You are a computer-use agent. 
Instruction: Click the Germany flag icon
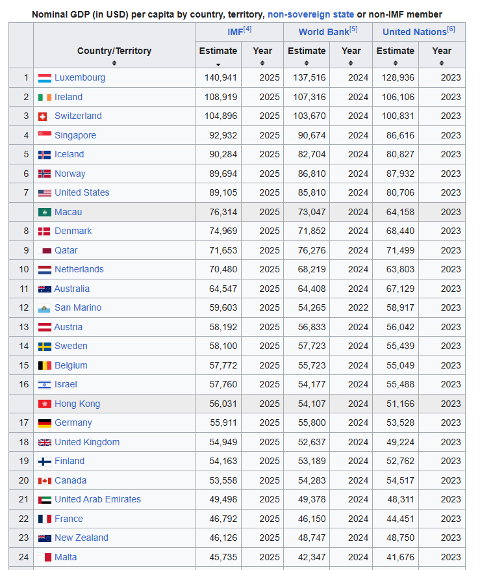pos(45,423)
